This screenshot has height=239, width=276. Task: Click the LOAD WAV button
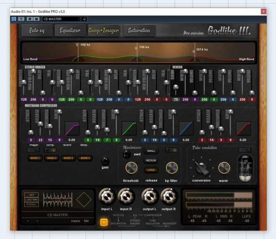click(x=31, y=200)
